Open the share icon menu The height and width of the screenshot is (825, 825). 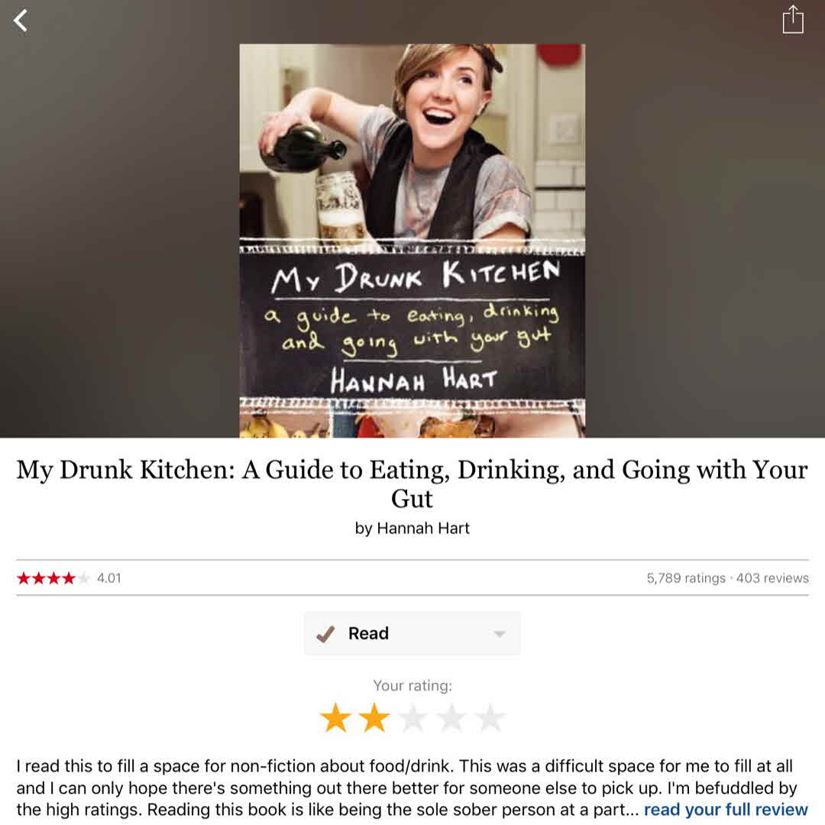[x=793, y=20]
